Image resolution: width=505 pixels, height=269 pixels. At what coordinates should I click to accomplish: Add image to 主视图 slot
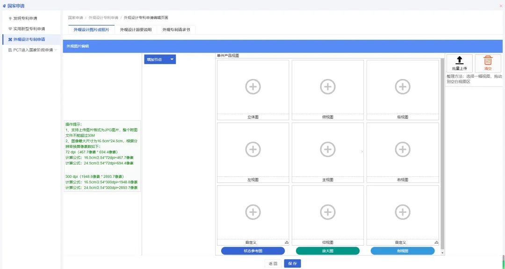(x=328, y=149)
